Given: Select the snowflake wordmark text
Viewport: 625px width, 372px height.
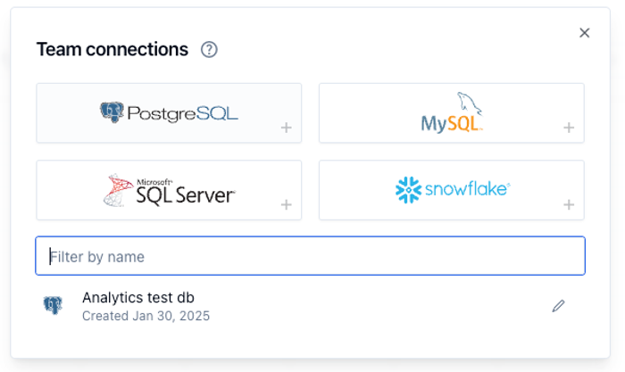Looking at the screenshot, I should (466, 190).
